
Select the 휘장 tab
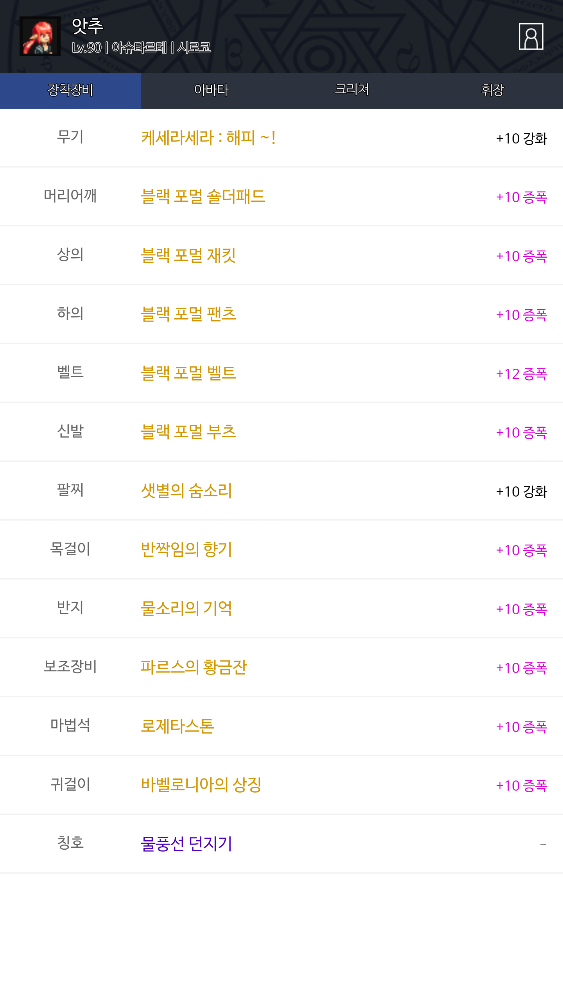click(492, 90)
